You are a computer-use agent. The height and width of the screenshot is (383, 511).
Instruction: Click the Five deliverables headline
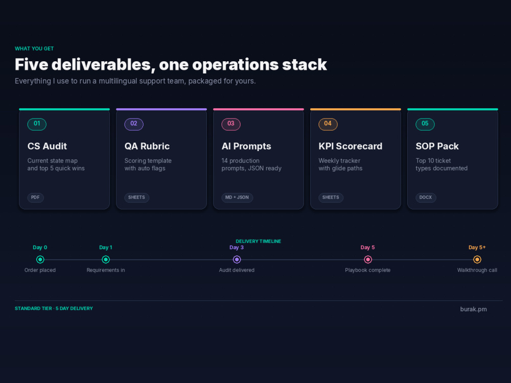coord(171,64)
